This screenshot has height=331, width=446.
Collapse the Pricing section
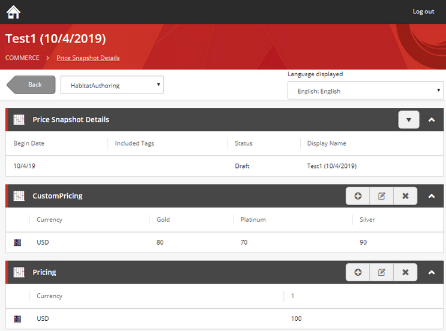coord(432,272)
